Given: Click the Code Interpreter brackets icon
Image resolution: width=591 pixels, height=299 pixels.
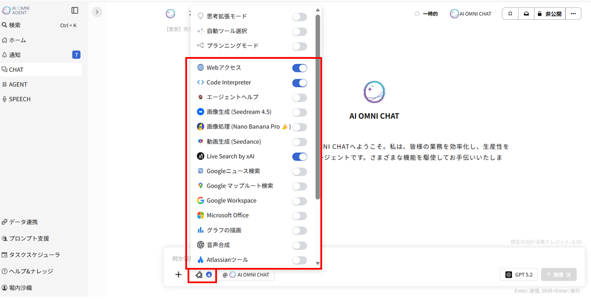Looking at the screenshot, I should pos(201,82).
